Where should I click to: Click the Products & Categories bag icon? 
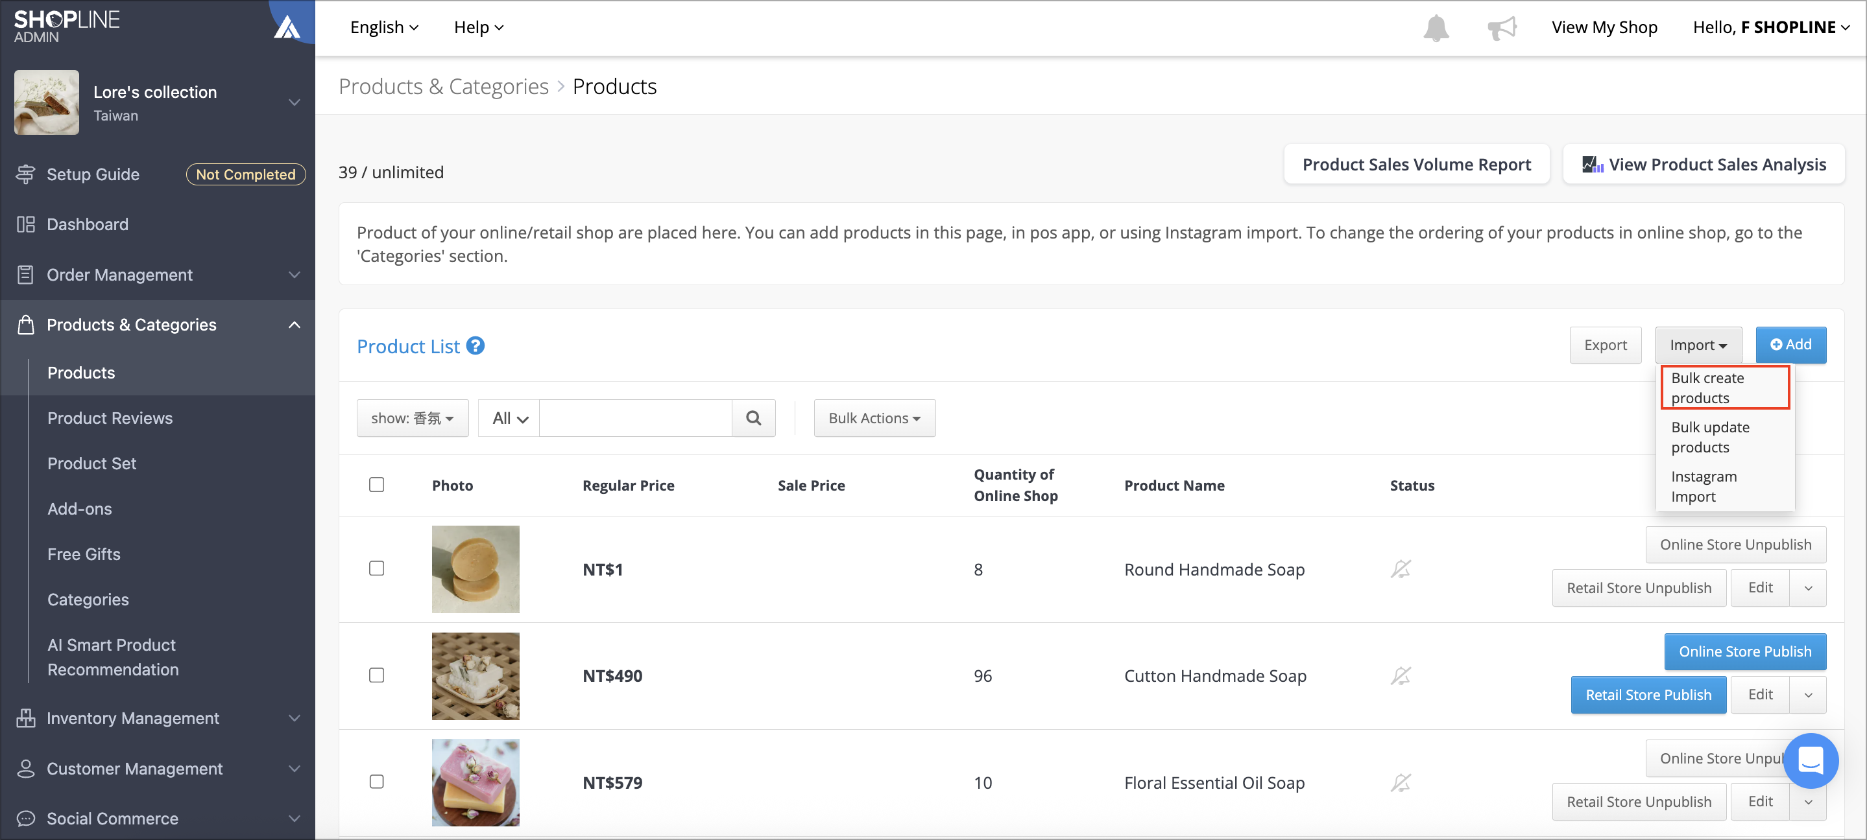click(x=25, y=325)
